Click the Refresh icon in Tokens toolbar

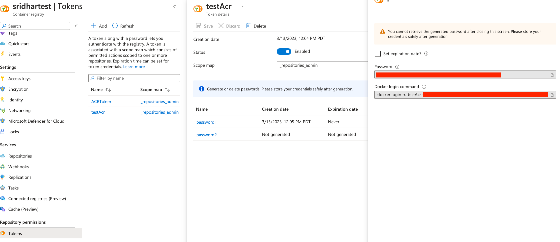115,26
